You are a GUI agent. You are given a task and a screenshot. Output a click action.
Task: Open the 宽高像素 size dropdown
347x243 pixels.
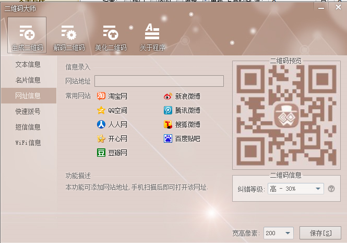tap(287, 233)
